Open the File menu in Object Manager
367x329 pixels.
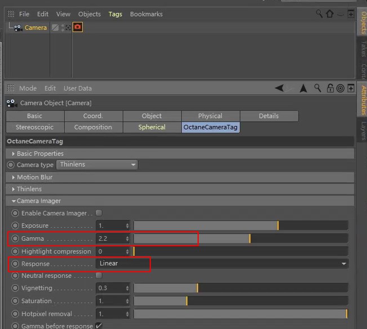(x=24, y=14)
